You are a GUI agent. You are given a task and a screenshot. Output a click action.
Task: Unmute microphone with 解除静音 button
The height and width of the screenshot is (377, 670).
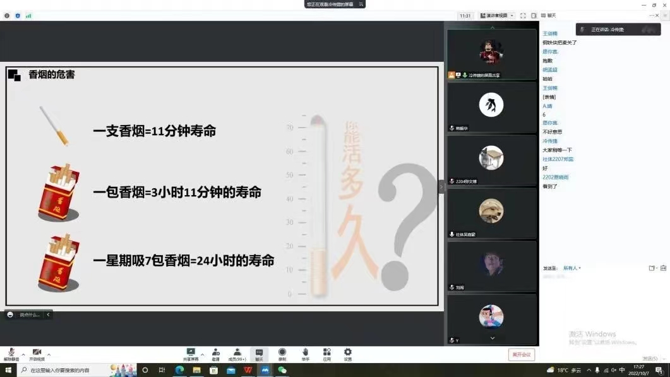11,354
